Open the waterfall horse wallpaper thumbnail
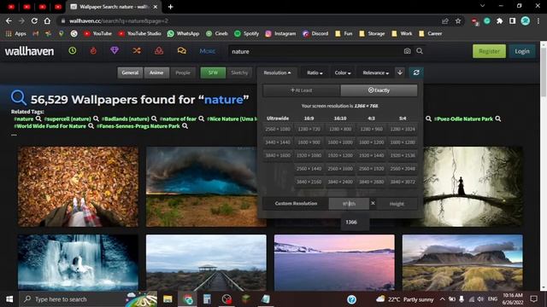 (78, 263)
